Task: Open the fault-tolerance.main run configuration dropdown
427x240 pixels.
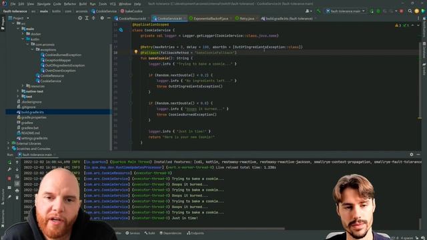Action: [346, 11]
